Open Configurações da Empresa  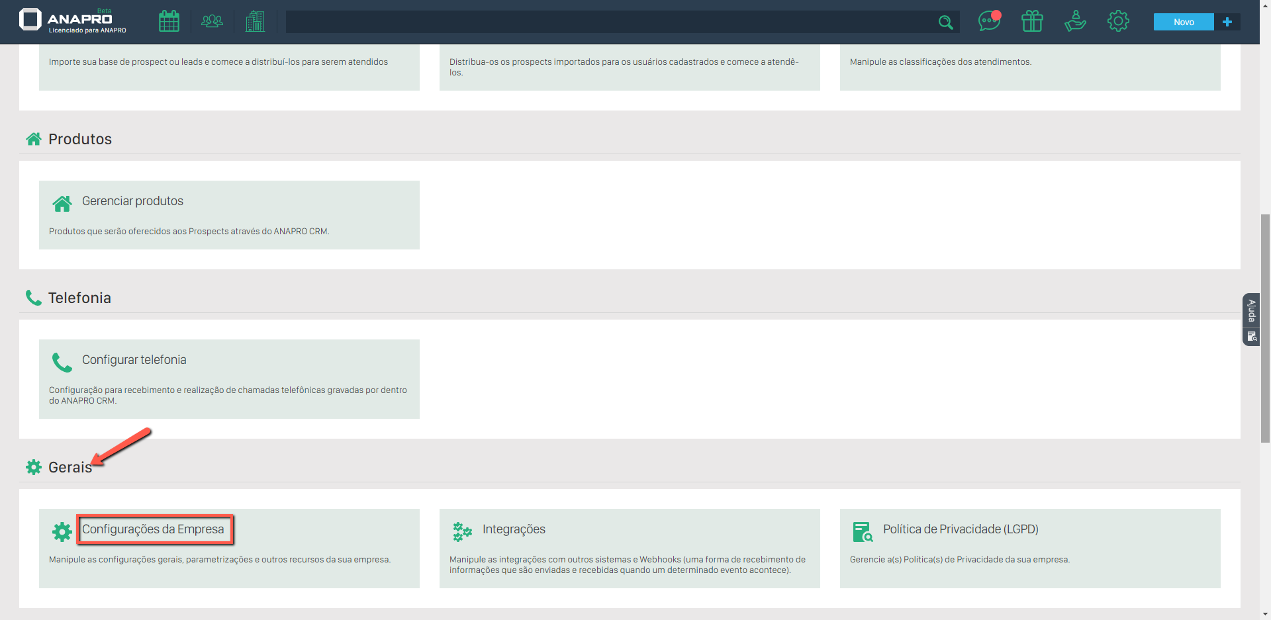pyautogui.click(x=153, y=529)
